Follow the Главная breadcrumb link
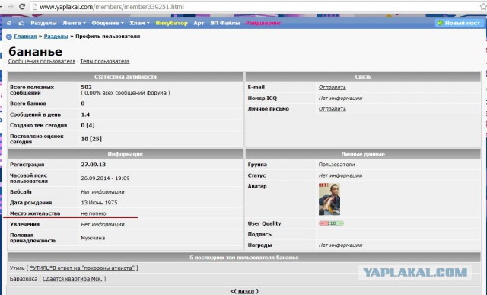Viewport: 487px width, 295px height. click(25, 37)
